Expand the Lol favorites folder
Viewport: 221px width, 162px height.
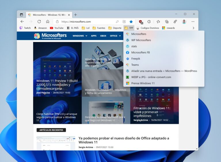pyautogui.click(x=86, y=28)
